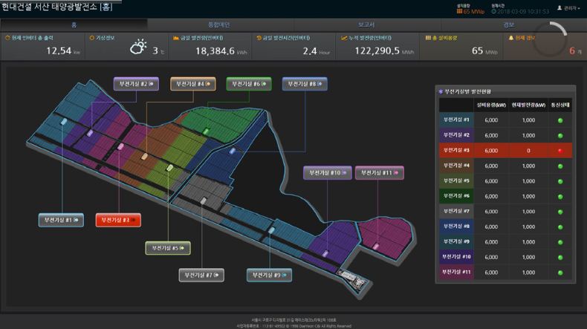This screenshot has width=587, height=329.
Task: Click green status light for 부전기실 #11
Action: [560, 273]
